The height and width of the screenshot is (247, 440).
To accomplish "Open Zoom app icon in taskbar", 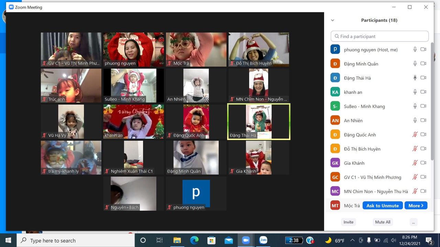I will pos(246,240).
